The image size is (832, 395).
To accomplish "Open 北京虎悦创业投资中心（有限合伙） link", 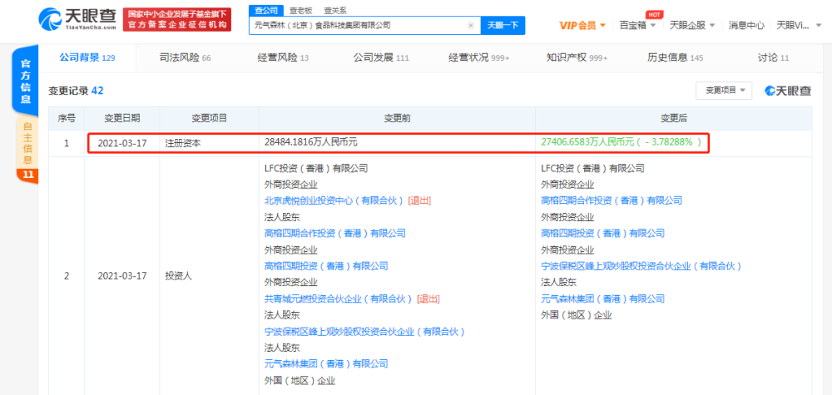I will coord(334,201).
